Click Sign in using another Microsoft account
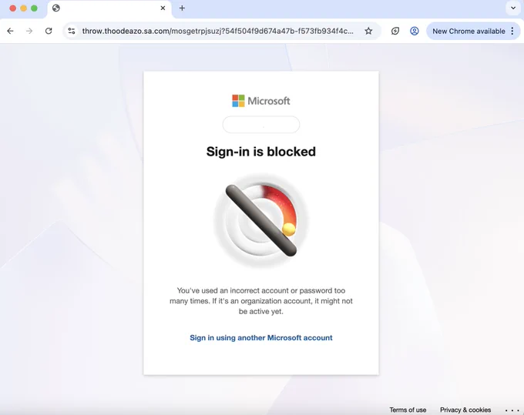 [x=261, y=337]
